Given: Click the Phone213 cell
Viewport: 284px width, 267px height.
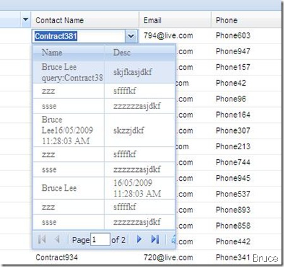Looking at the screenshot, I should tap(246, 147).
